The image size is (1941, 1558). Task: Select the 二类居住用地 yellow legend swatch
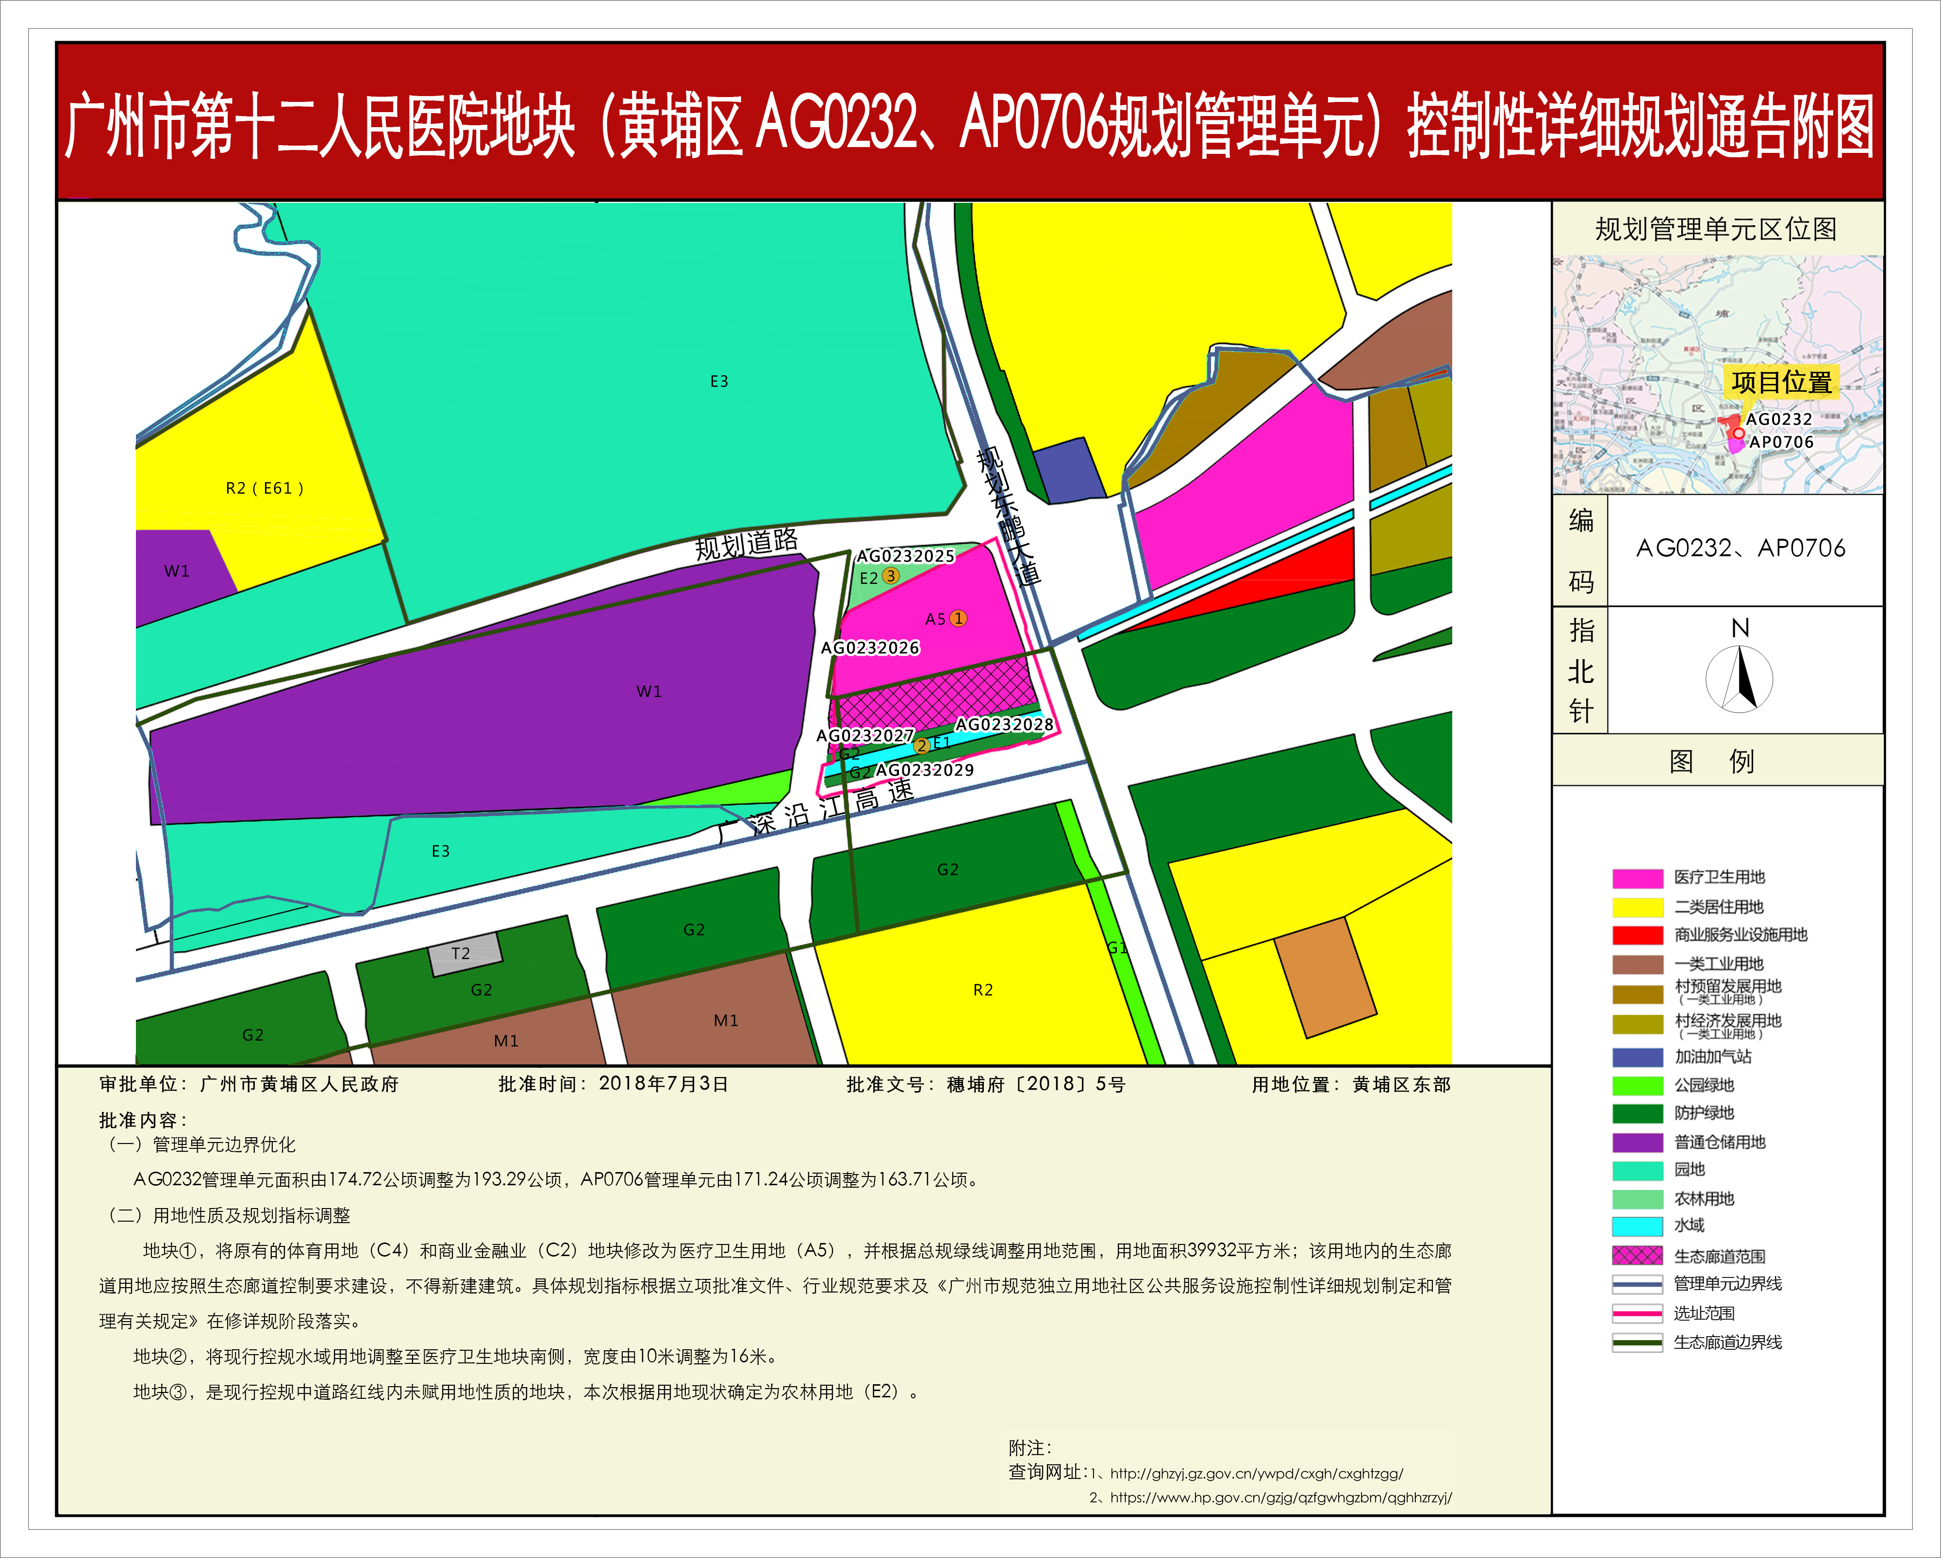(x=1638, y=907)
